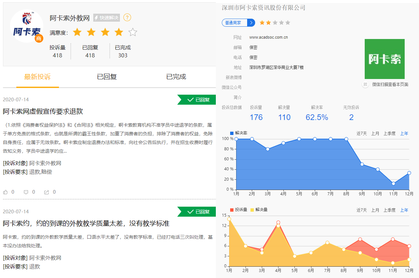
Task: Click the first orange star under 深圳市阿卡索资讯
Action: click(262, 23)
